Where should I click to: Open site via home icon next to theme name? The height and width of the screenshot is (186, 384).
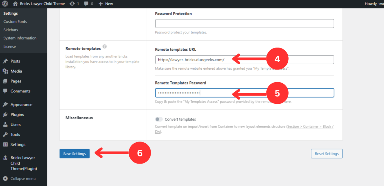point(15,4)
